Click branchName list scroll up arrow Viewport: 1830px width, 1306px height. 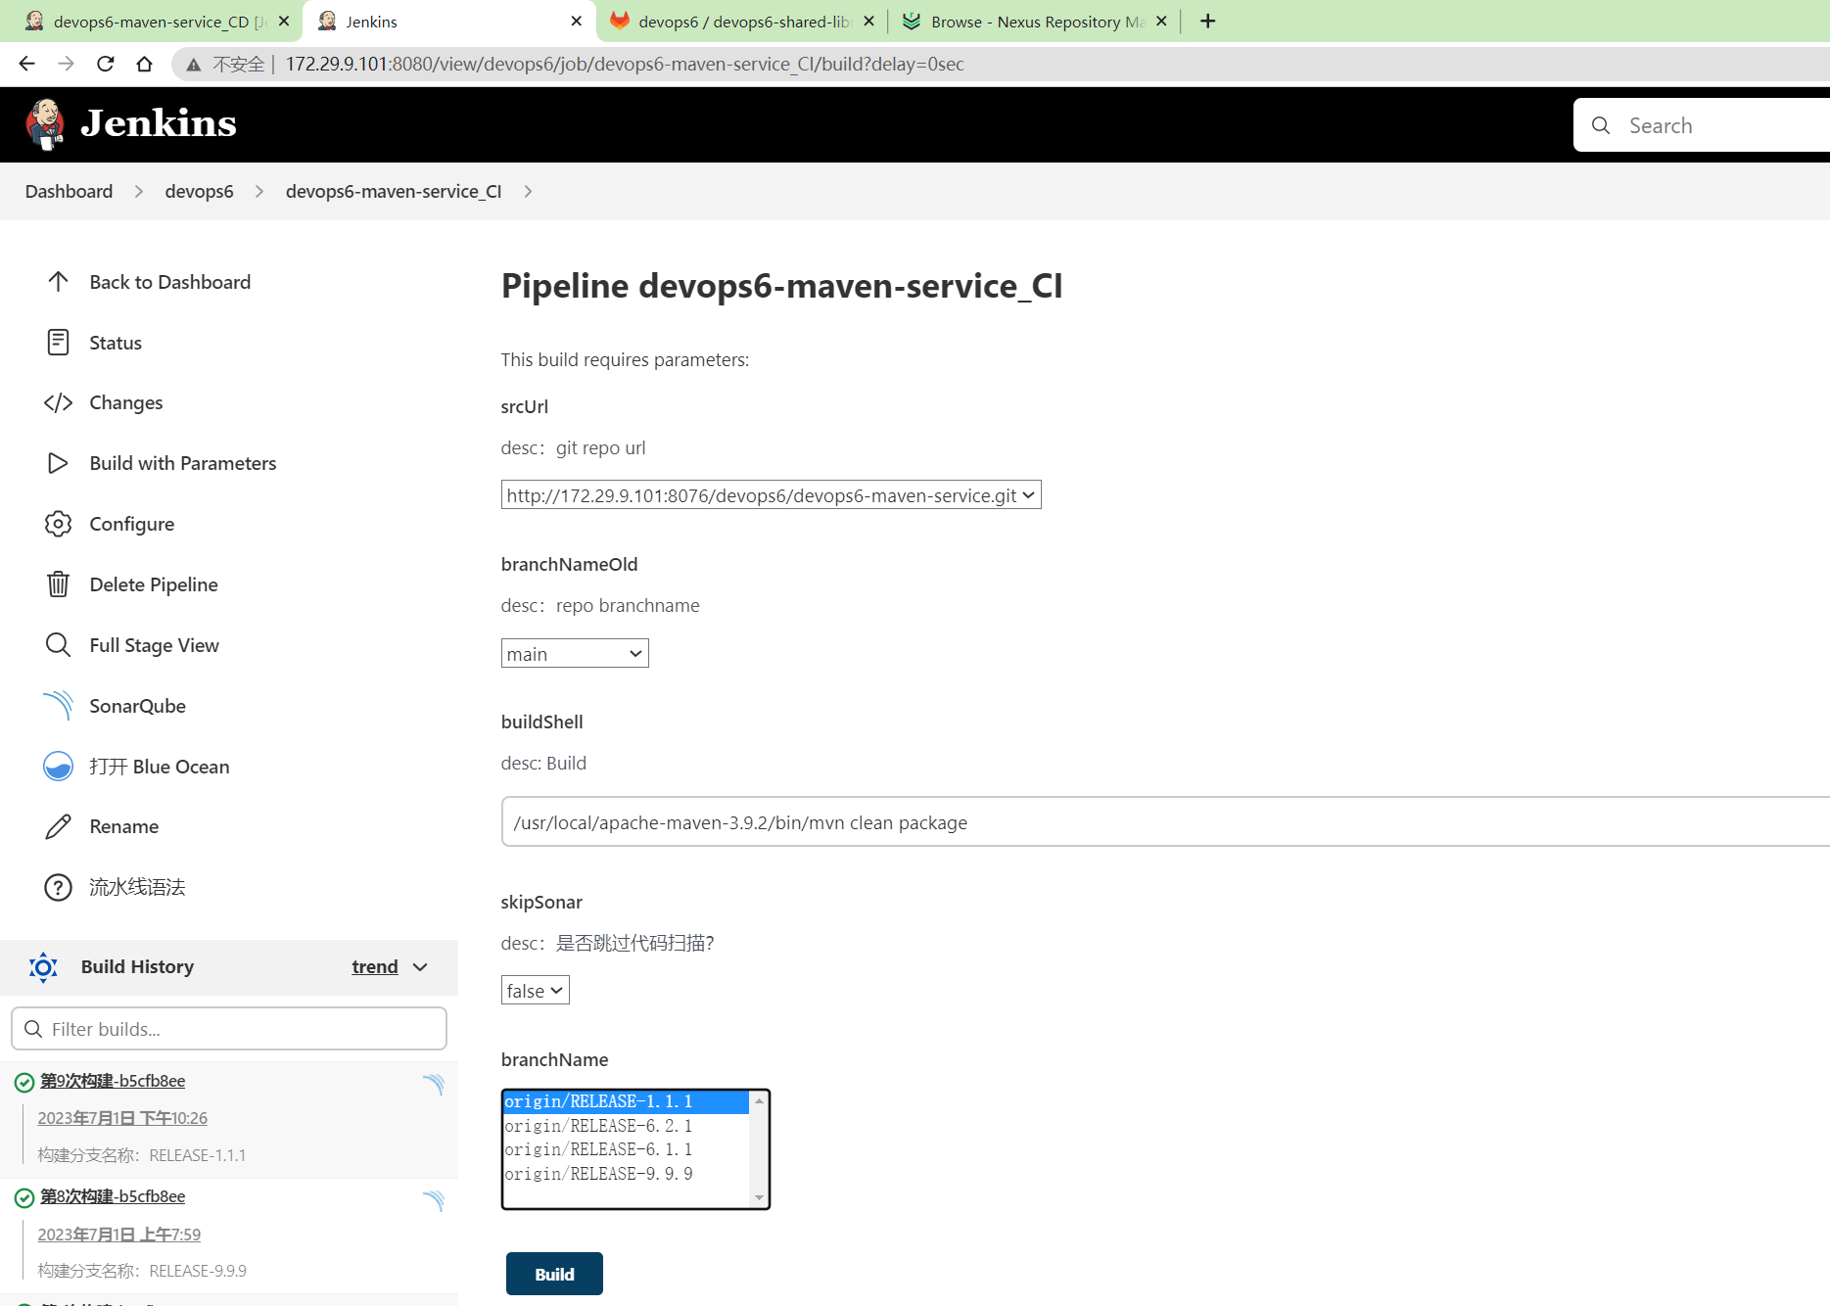click(x=759, y=1100)
